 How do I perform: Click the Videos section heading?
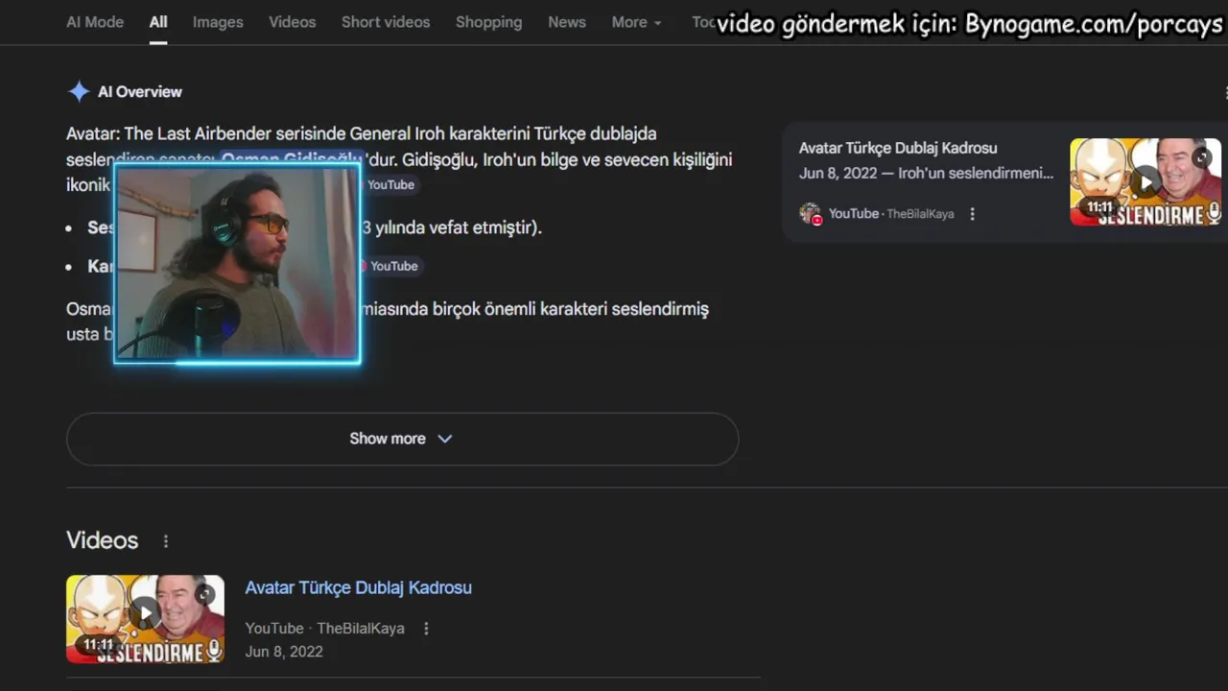[102, 540]
